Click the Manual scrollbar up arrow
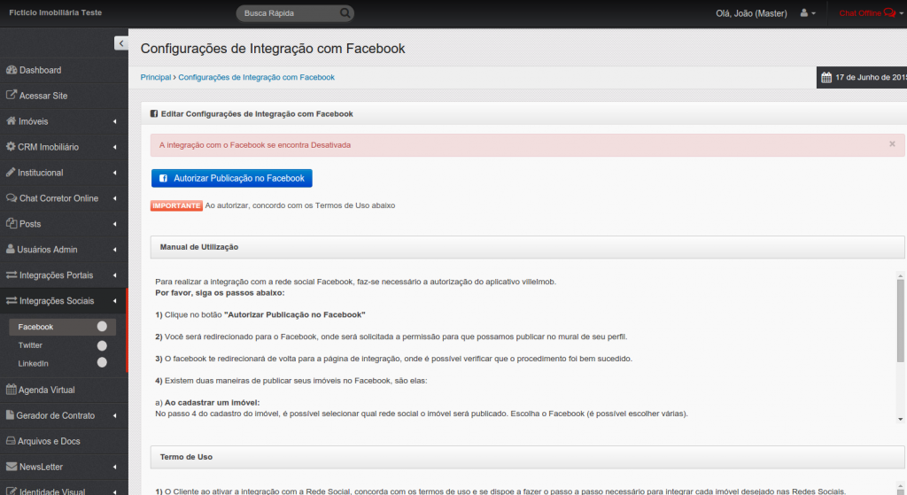This screenshot has width=907, height=495. tap(900, 276)
